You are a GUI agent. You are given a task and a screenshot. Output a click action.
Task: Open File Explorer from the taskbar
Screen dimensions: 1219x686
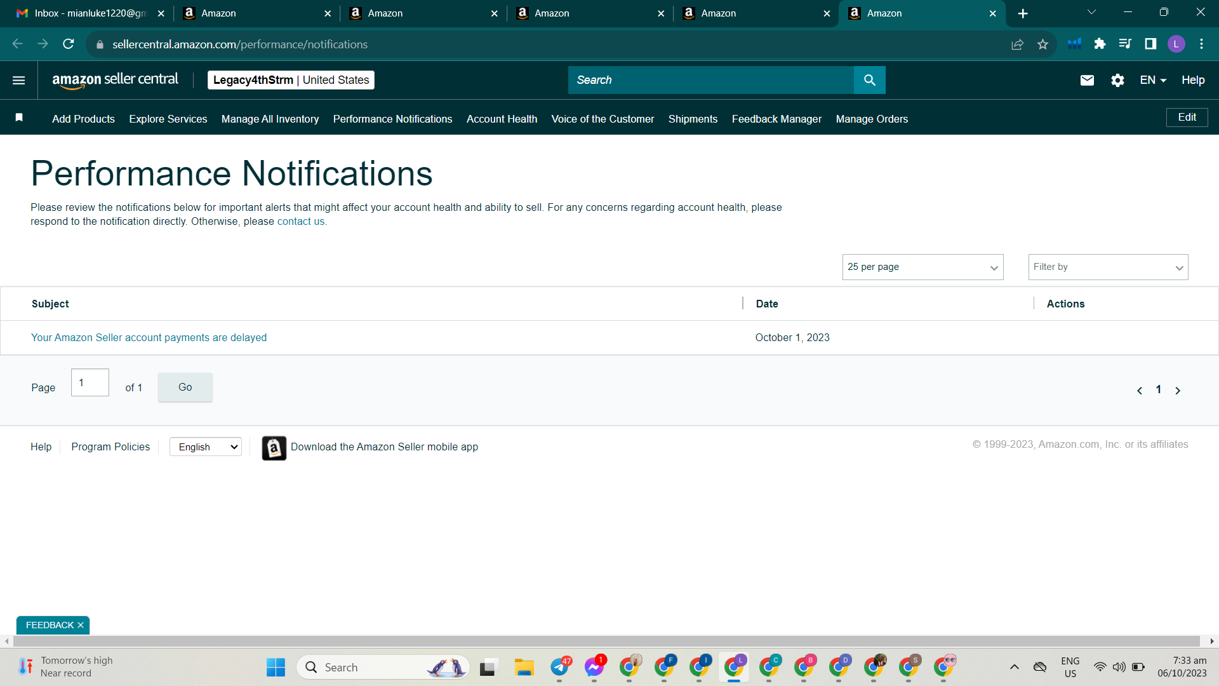pos(524,668)
